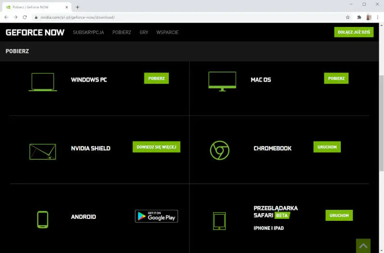Image resolution: width=384 pixels, height=253 pixels.
Task: Open the Get it on Google Play badge
Action: 156,216
